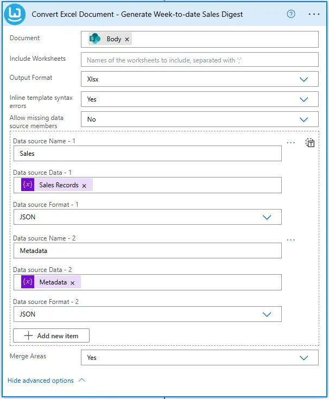329x399 pixels.
Task: Remove the Metadata token in Data 2
Action: click(x=73, y=283)
